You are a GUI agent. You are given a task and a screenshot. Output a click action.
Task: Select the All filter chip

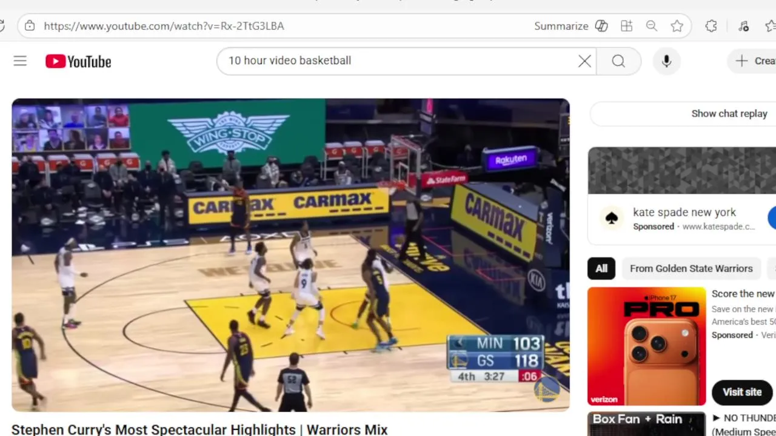click(x=601, y=268)
